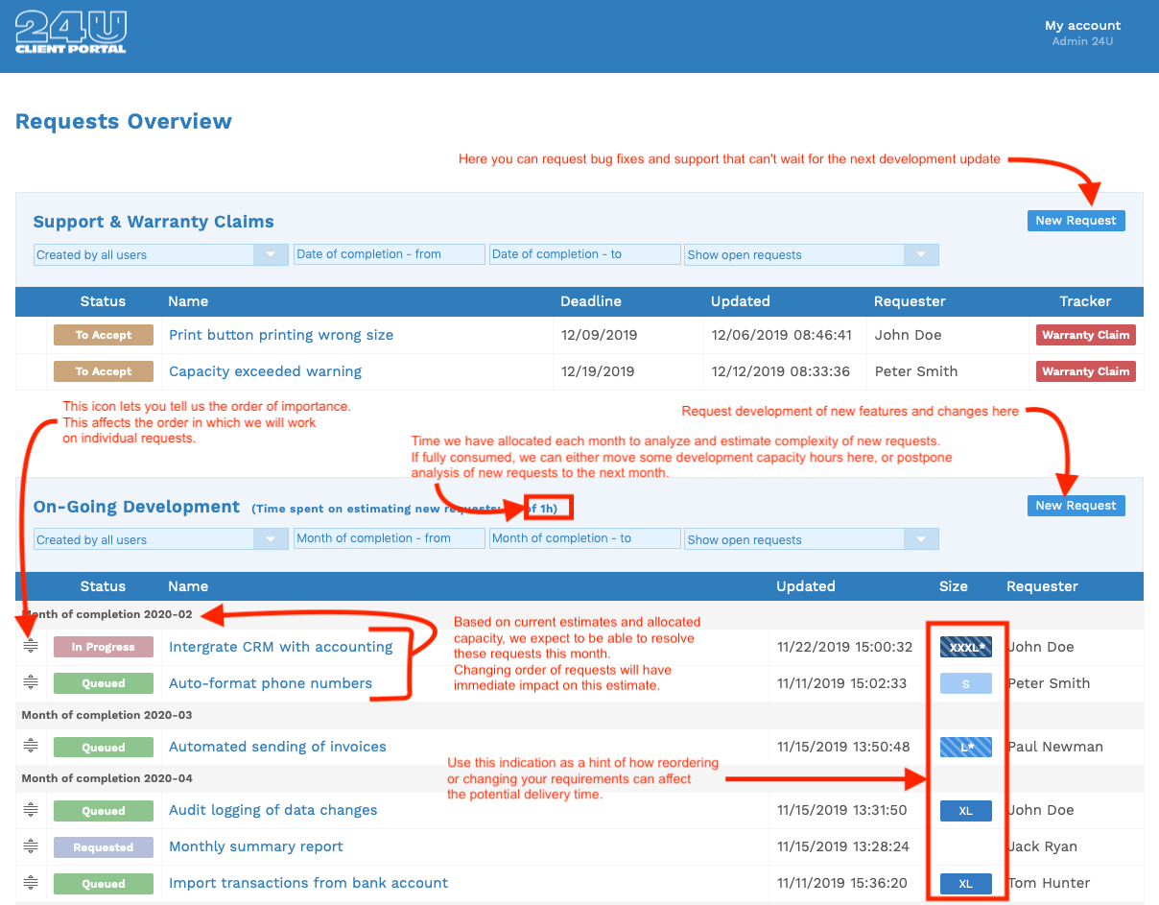Viewport: 1159px width, 905px height.
Task: Click requester Tom Hunter
Action: click(x=1049, y=883)
